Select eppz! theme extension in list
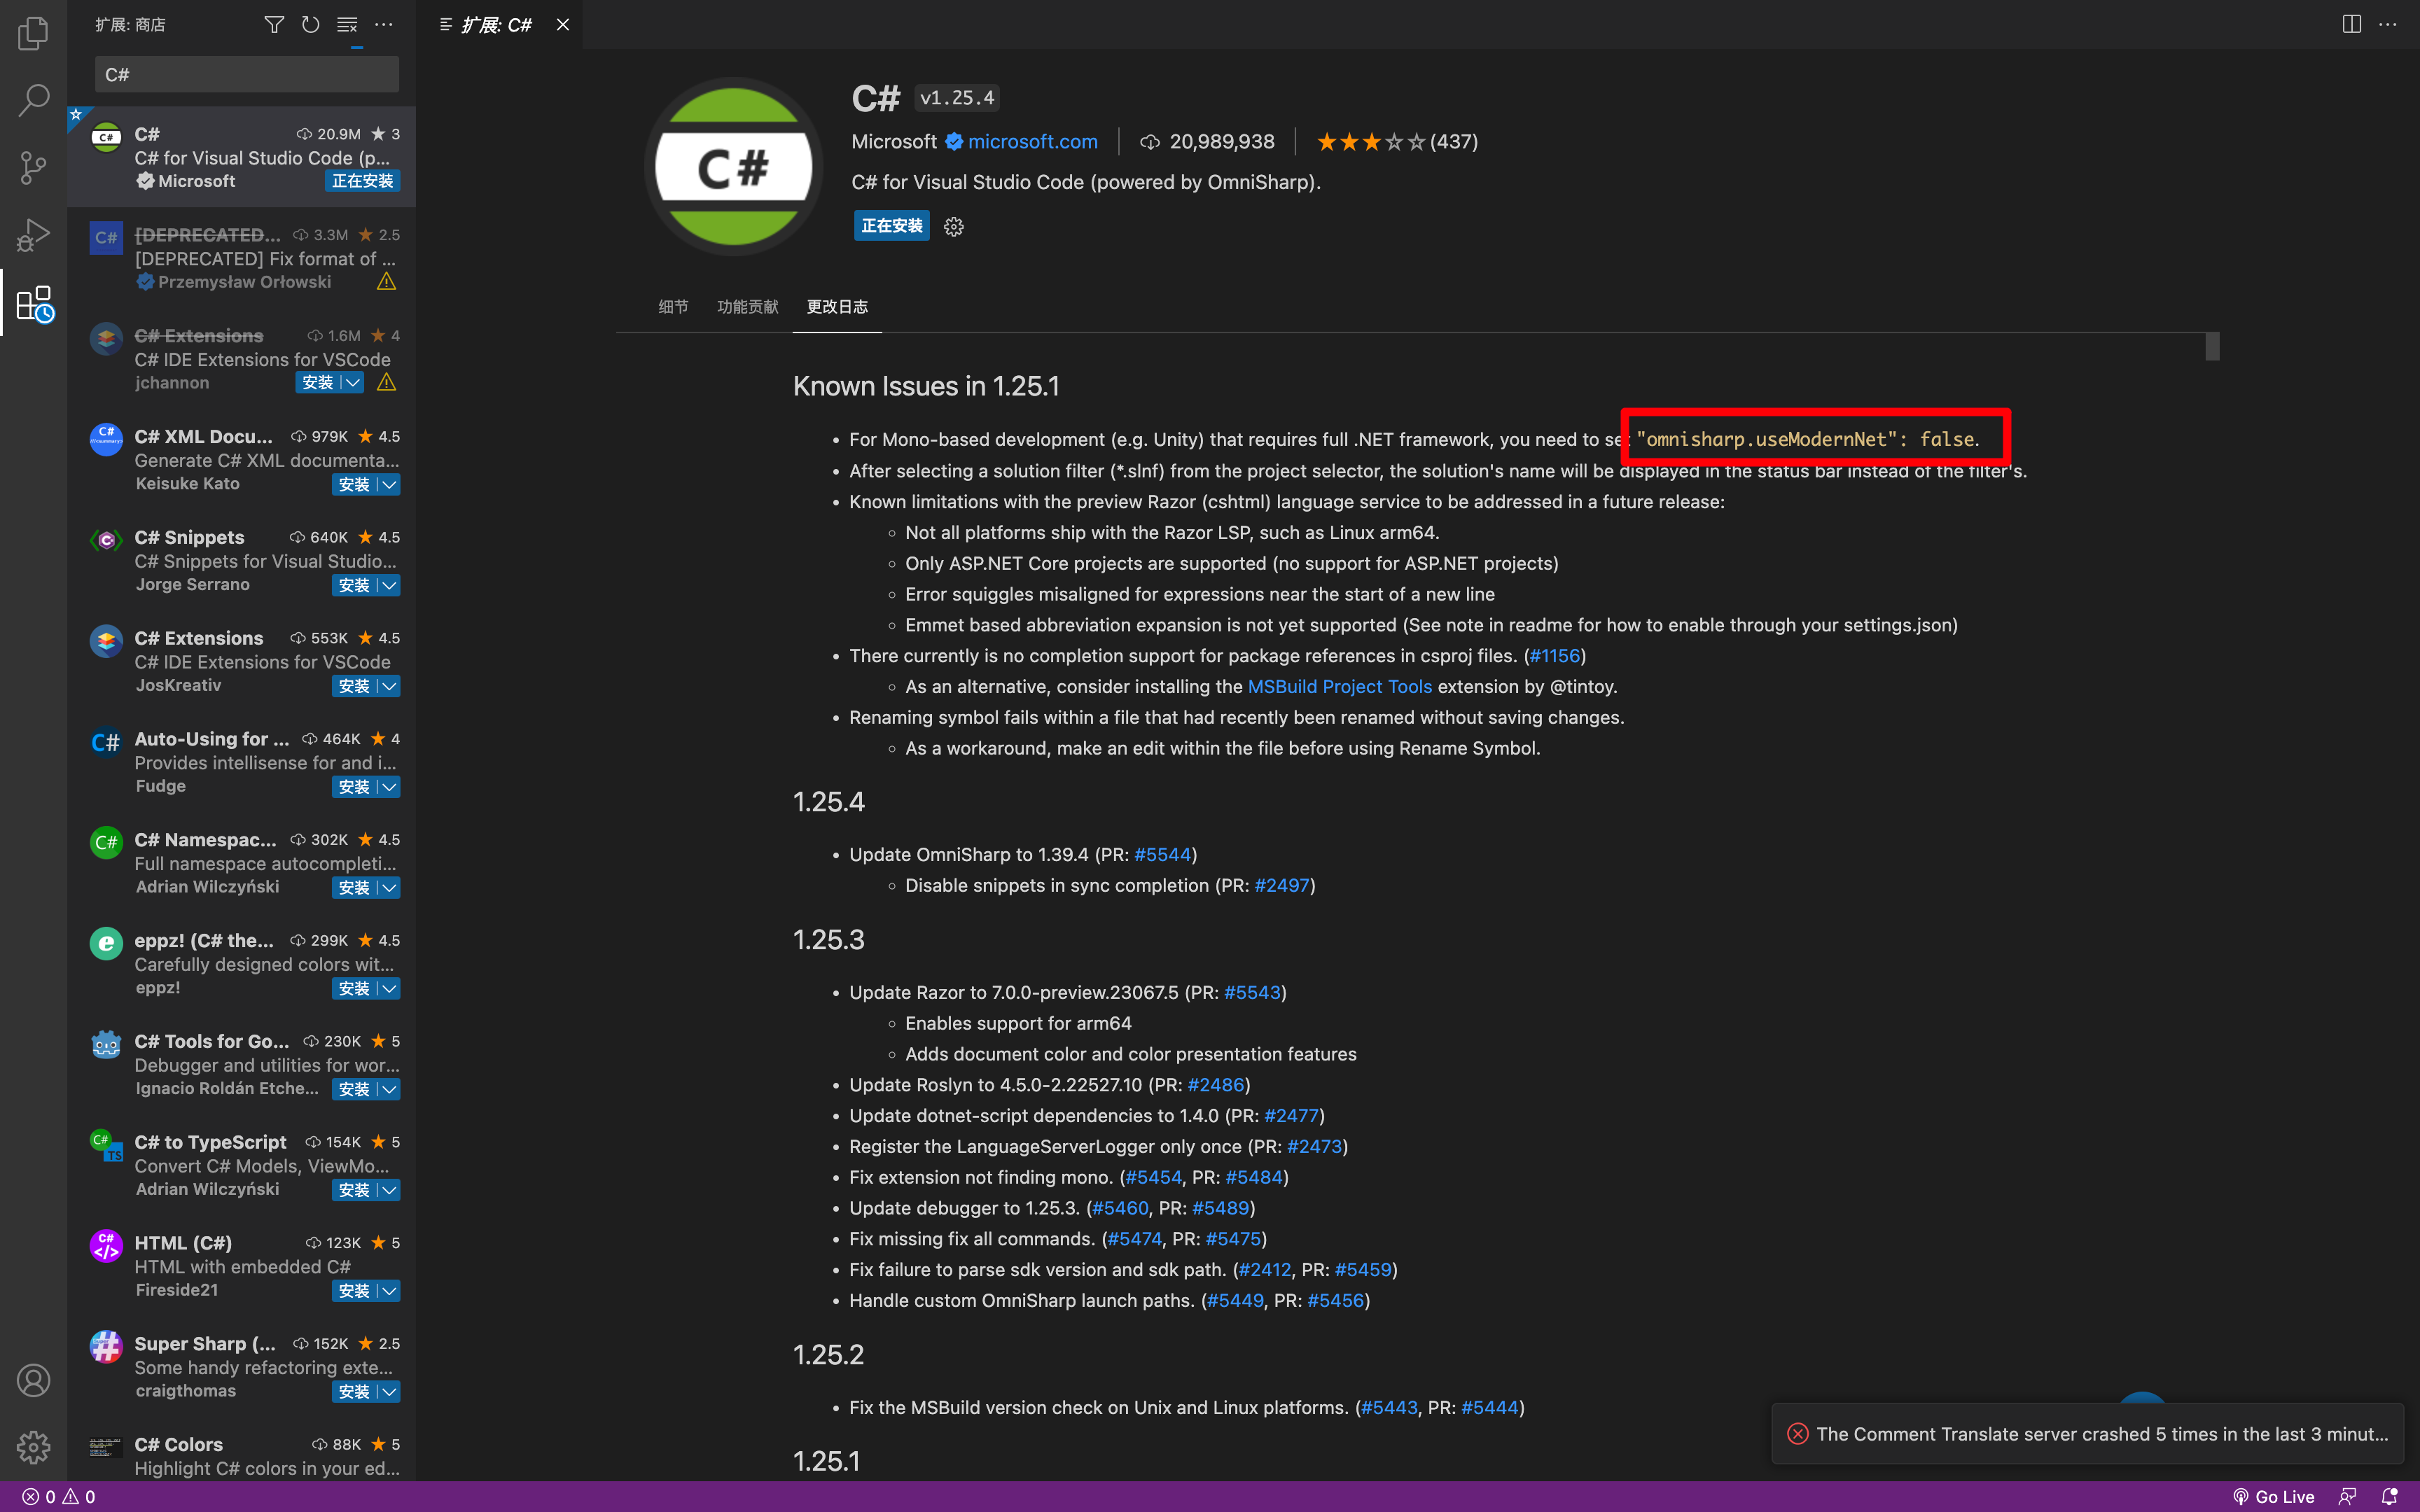 [241, 964]
